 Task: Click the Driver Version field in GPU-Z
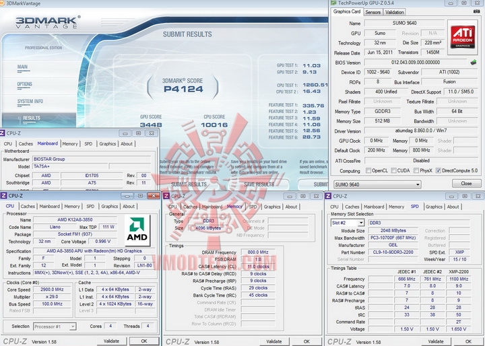tap(420, 131)
